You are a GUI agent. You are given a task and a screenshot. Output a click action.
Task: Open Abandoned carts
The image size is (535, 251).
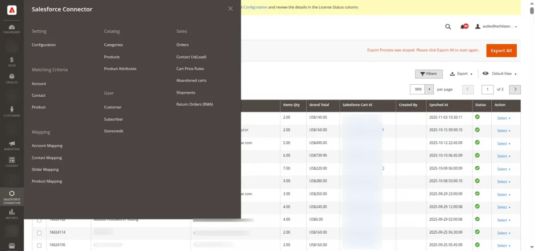pos(191,81)
